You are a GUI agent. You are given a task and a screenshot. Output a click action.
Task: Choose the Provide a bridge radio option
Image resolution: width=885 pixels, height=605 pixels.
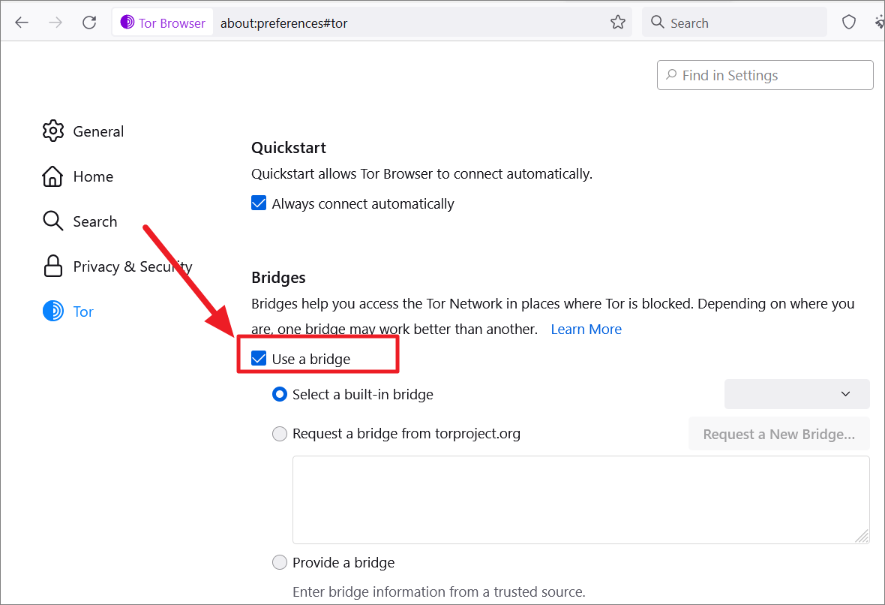click(x=280, y=562)
